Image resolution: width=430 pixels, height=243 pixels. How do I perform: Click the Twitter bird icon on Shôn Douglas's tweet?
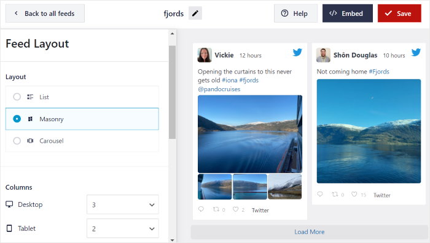(416, 52)
